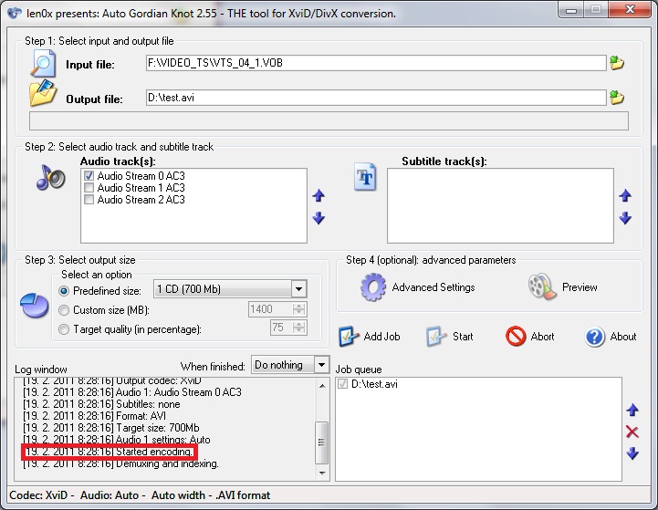Select Custom size (MB) radio button

pyautogui.click(x=64, y=310)
